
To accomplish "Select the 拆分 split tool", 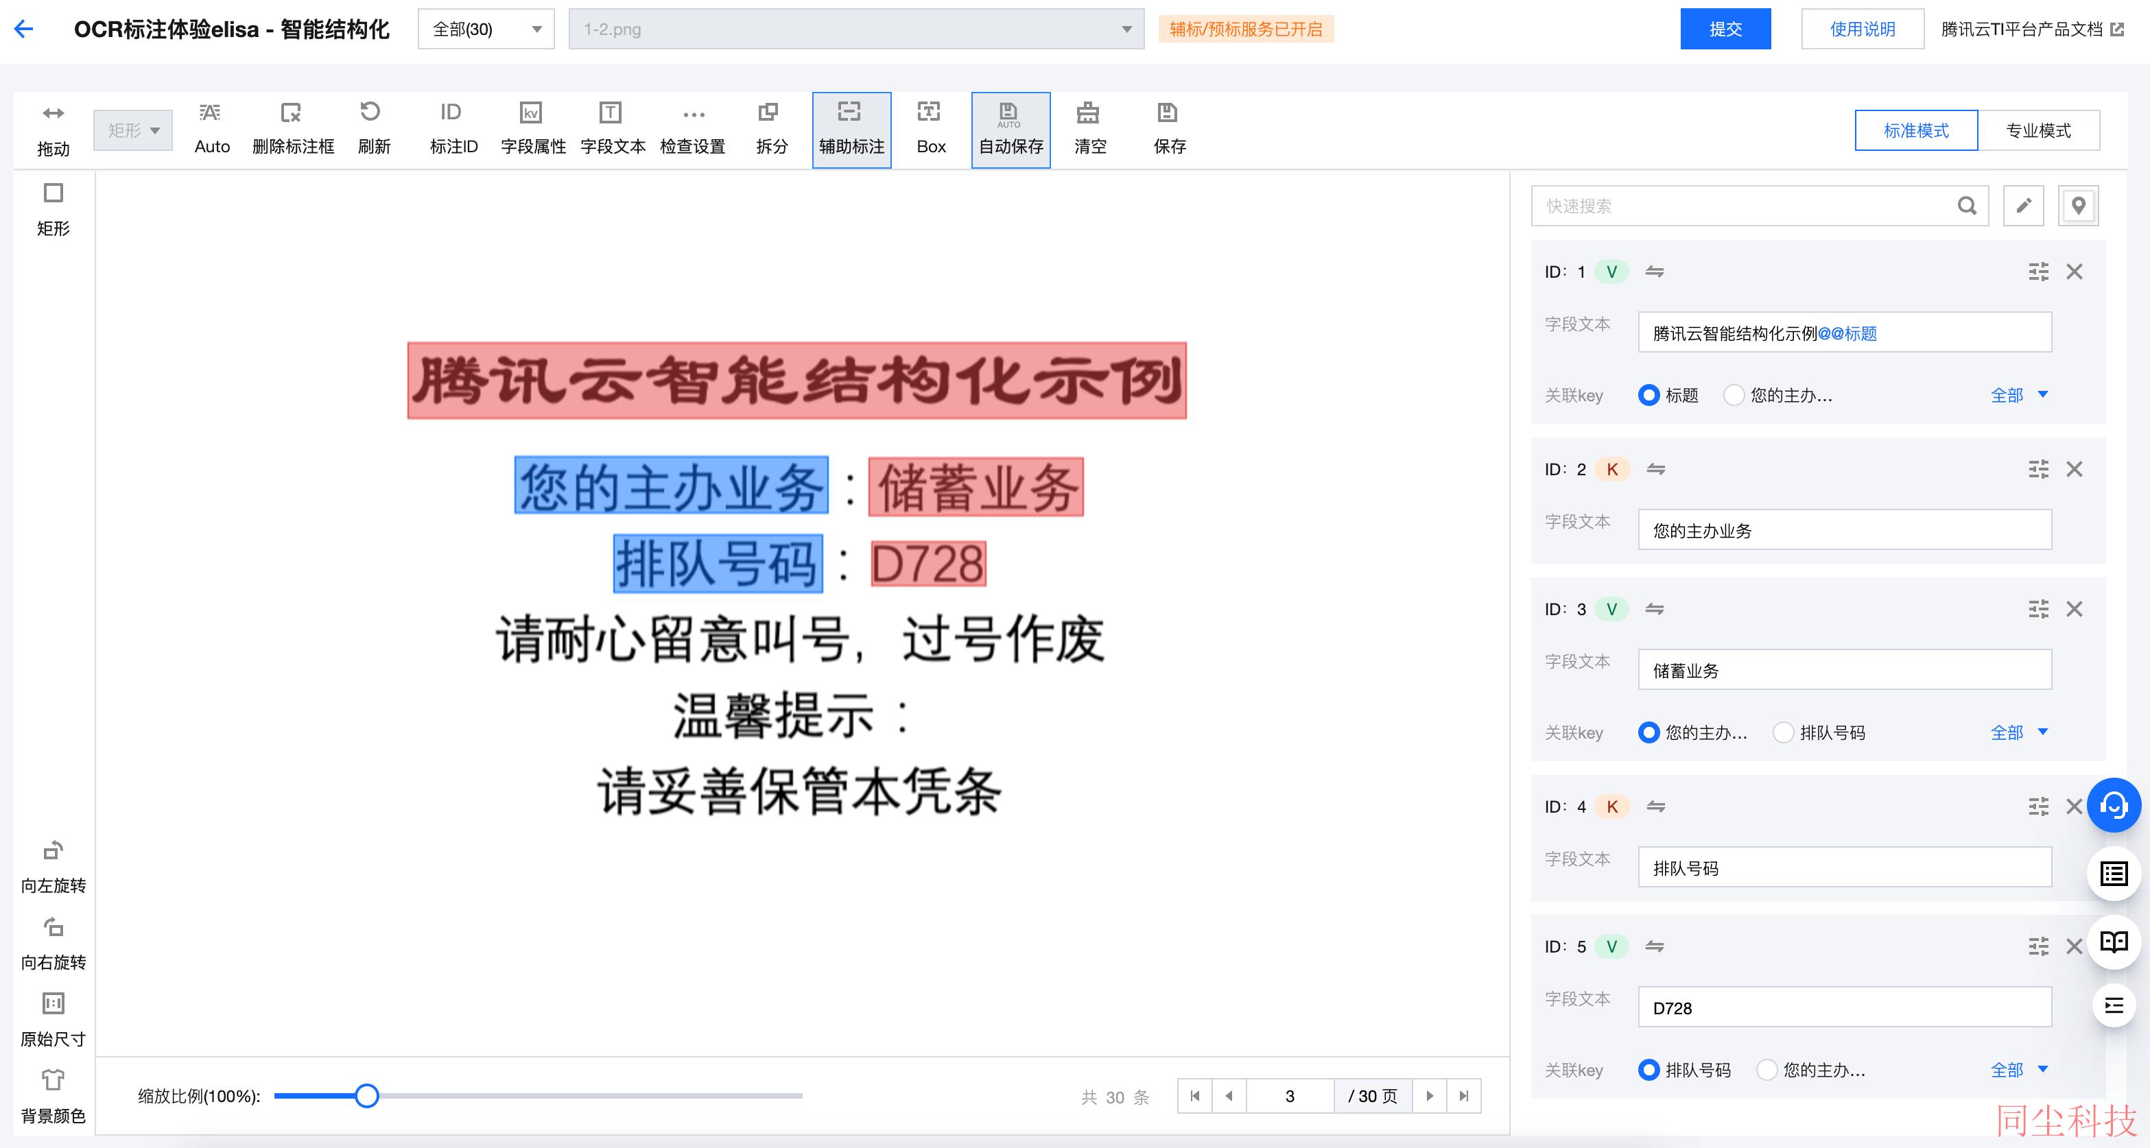I will coord(771,130).
